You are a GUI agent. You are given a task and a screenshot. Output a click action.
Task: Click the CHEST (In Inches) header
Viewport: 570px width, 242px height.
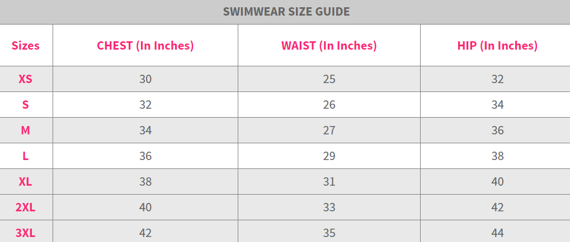[x=145, y=45]
